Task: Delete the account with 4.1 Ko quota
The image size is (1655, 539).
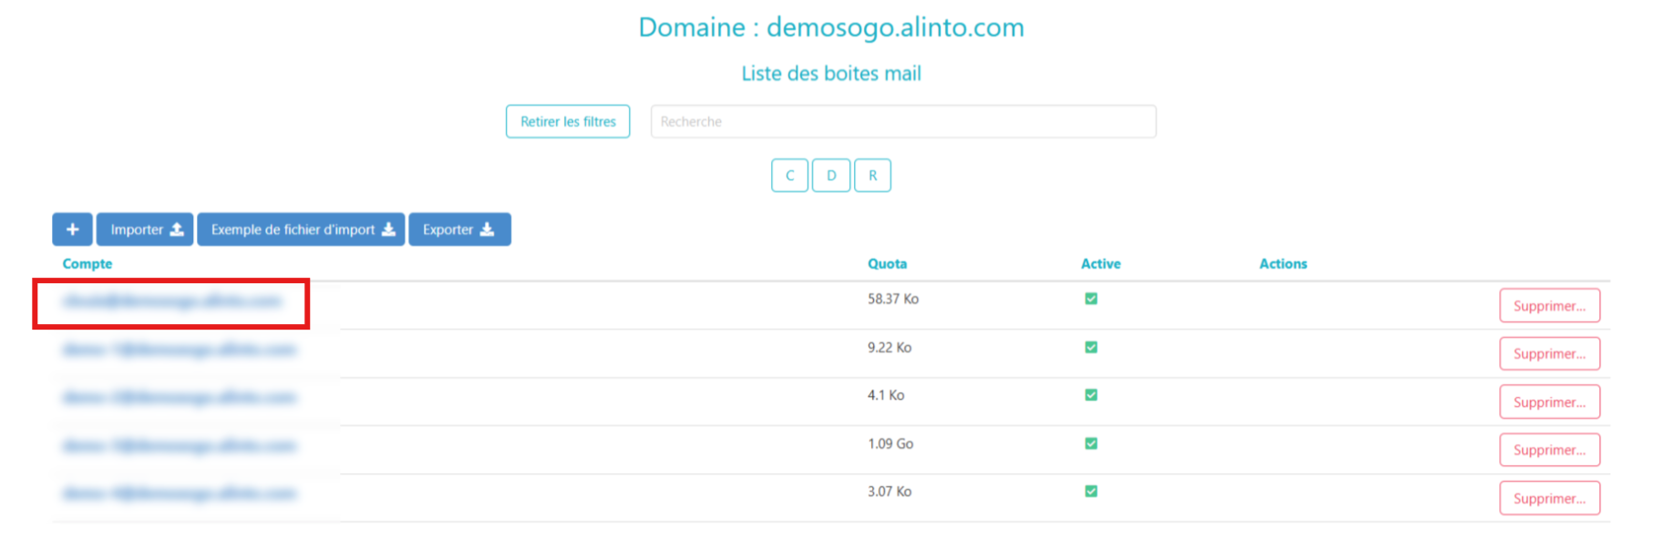Action: pos(1548,402)
